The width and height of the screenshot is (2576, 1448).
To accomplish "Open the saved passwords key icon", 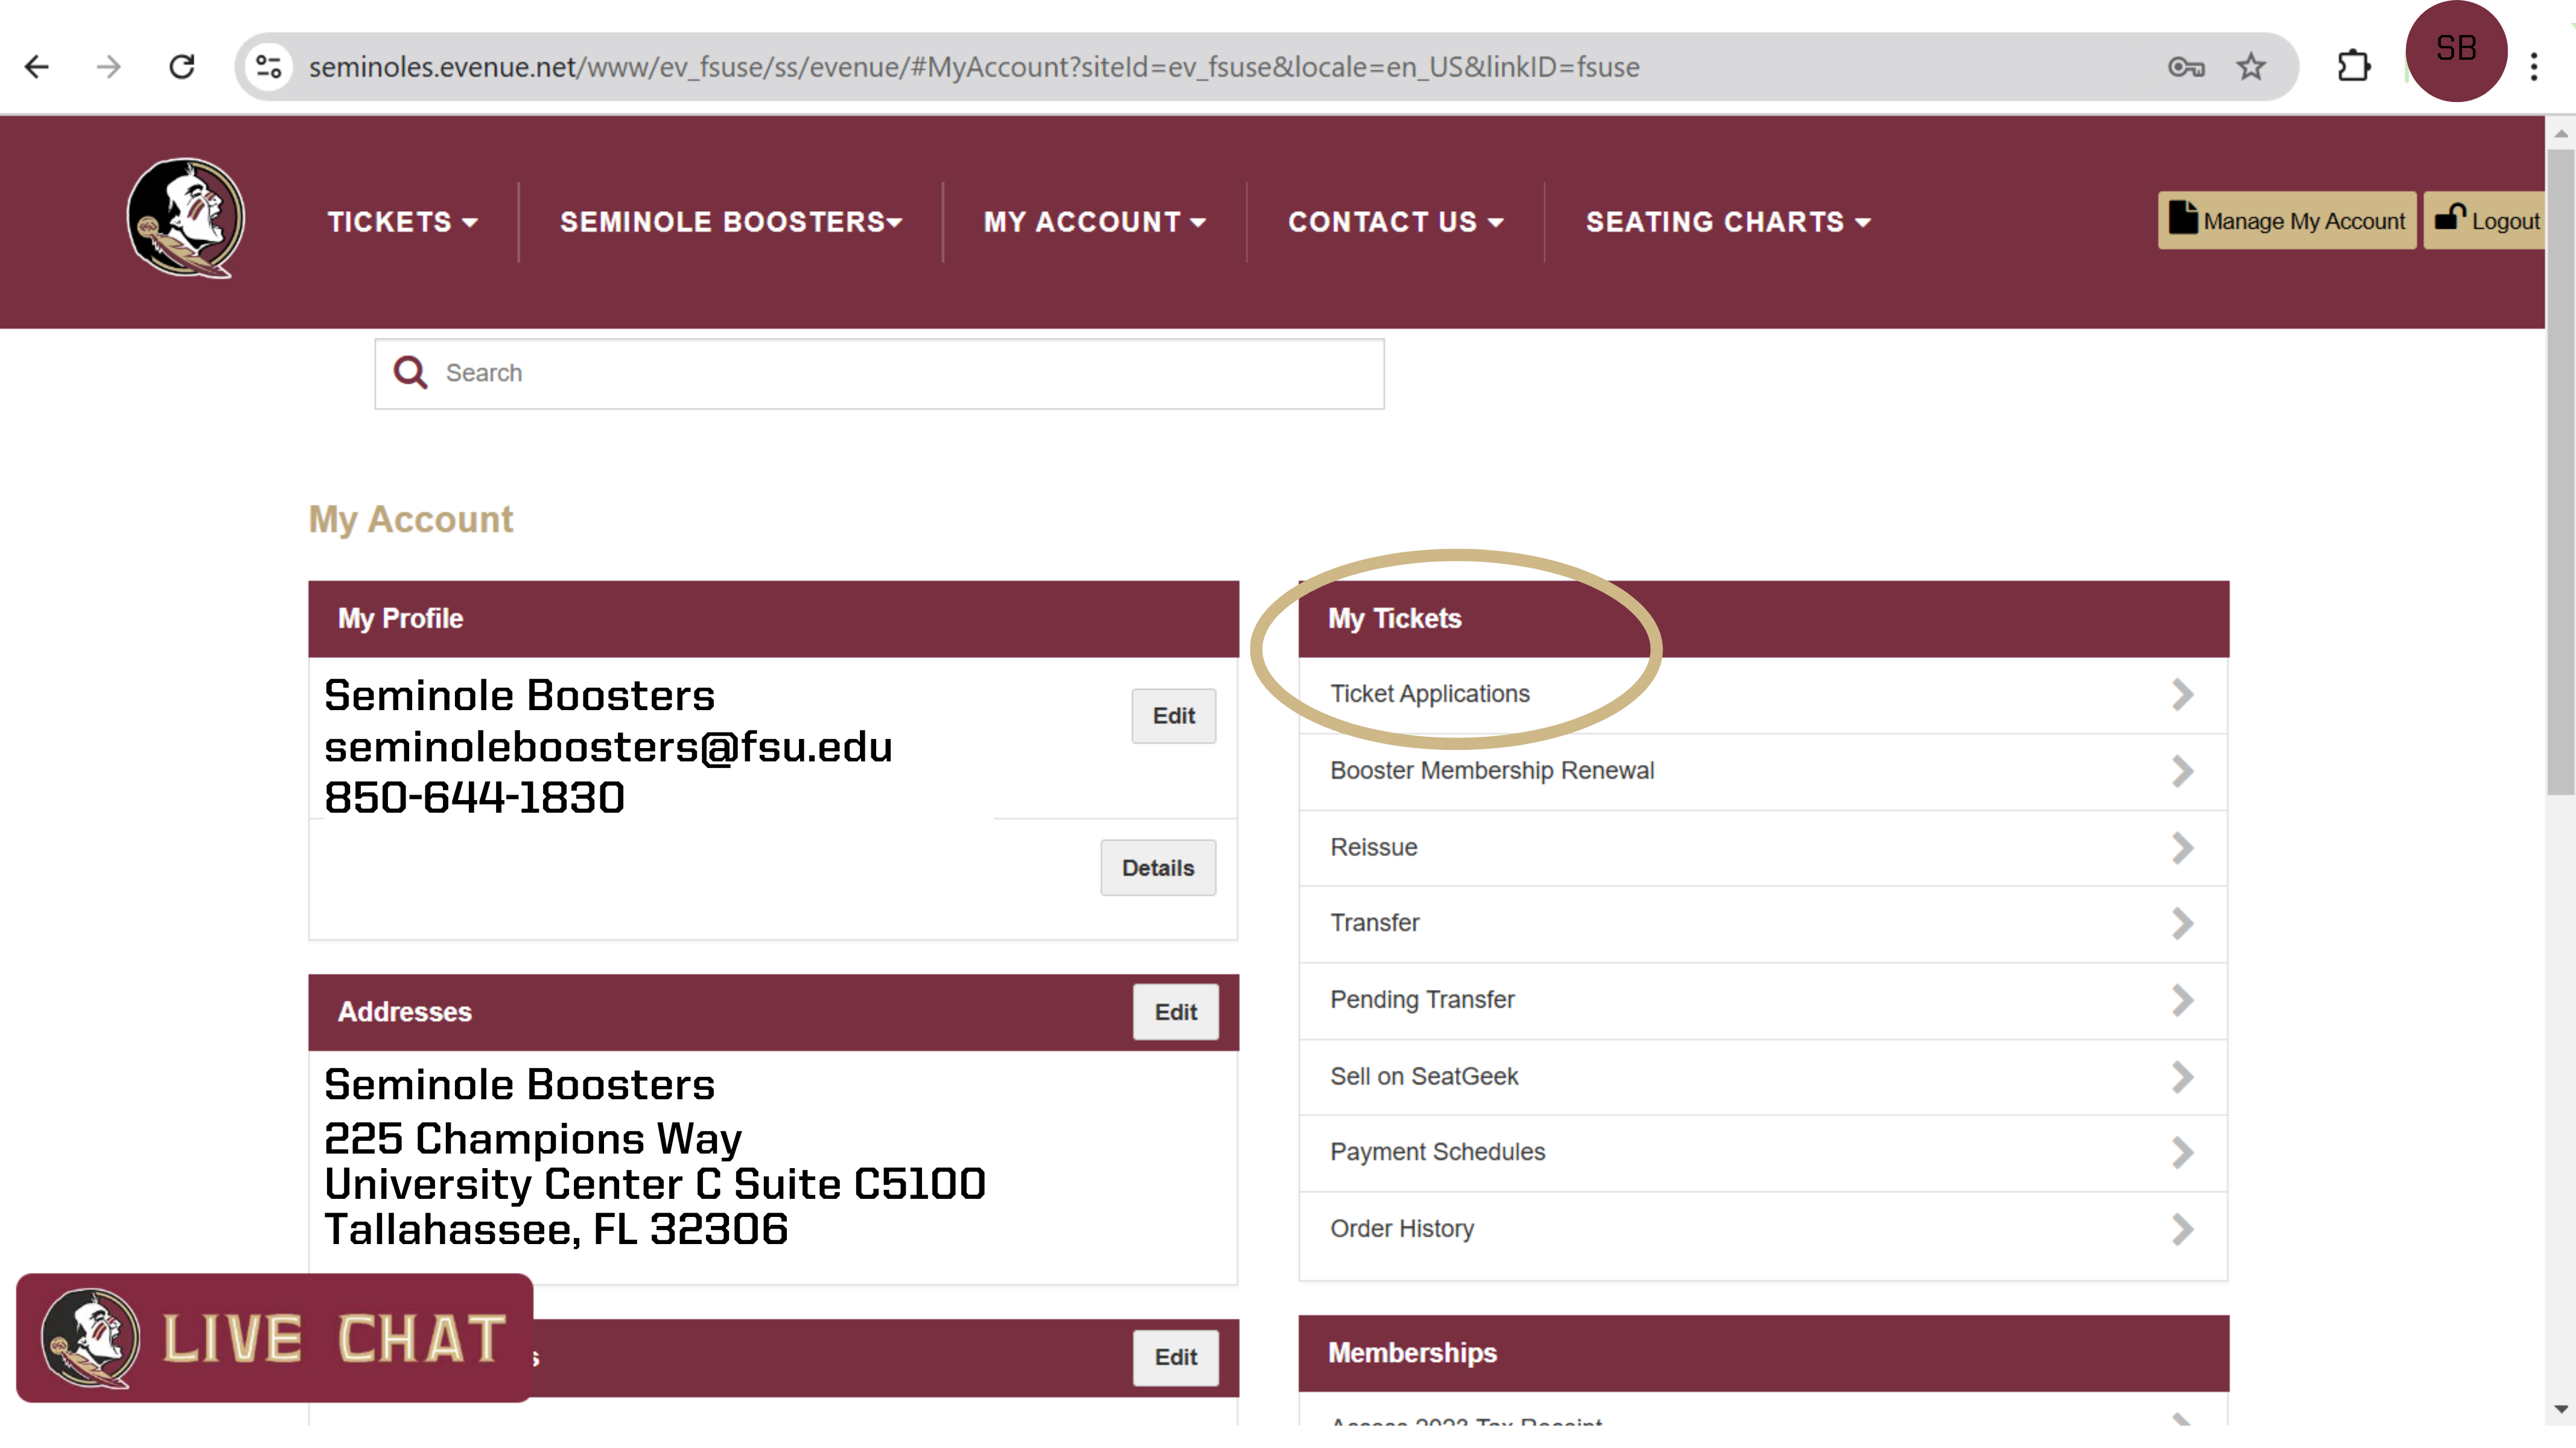I will click(2186, 67).
